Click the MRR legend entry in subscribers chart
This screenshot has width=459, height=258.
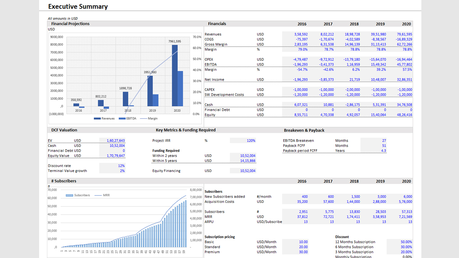[98, 195]
